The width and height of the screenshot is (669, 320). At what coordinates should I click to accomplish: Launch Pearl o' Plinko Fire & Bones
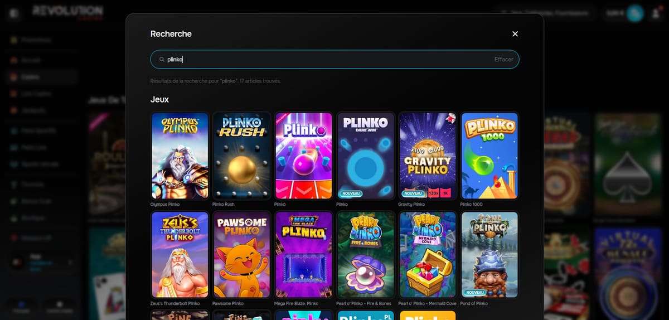(366, 255)
